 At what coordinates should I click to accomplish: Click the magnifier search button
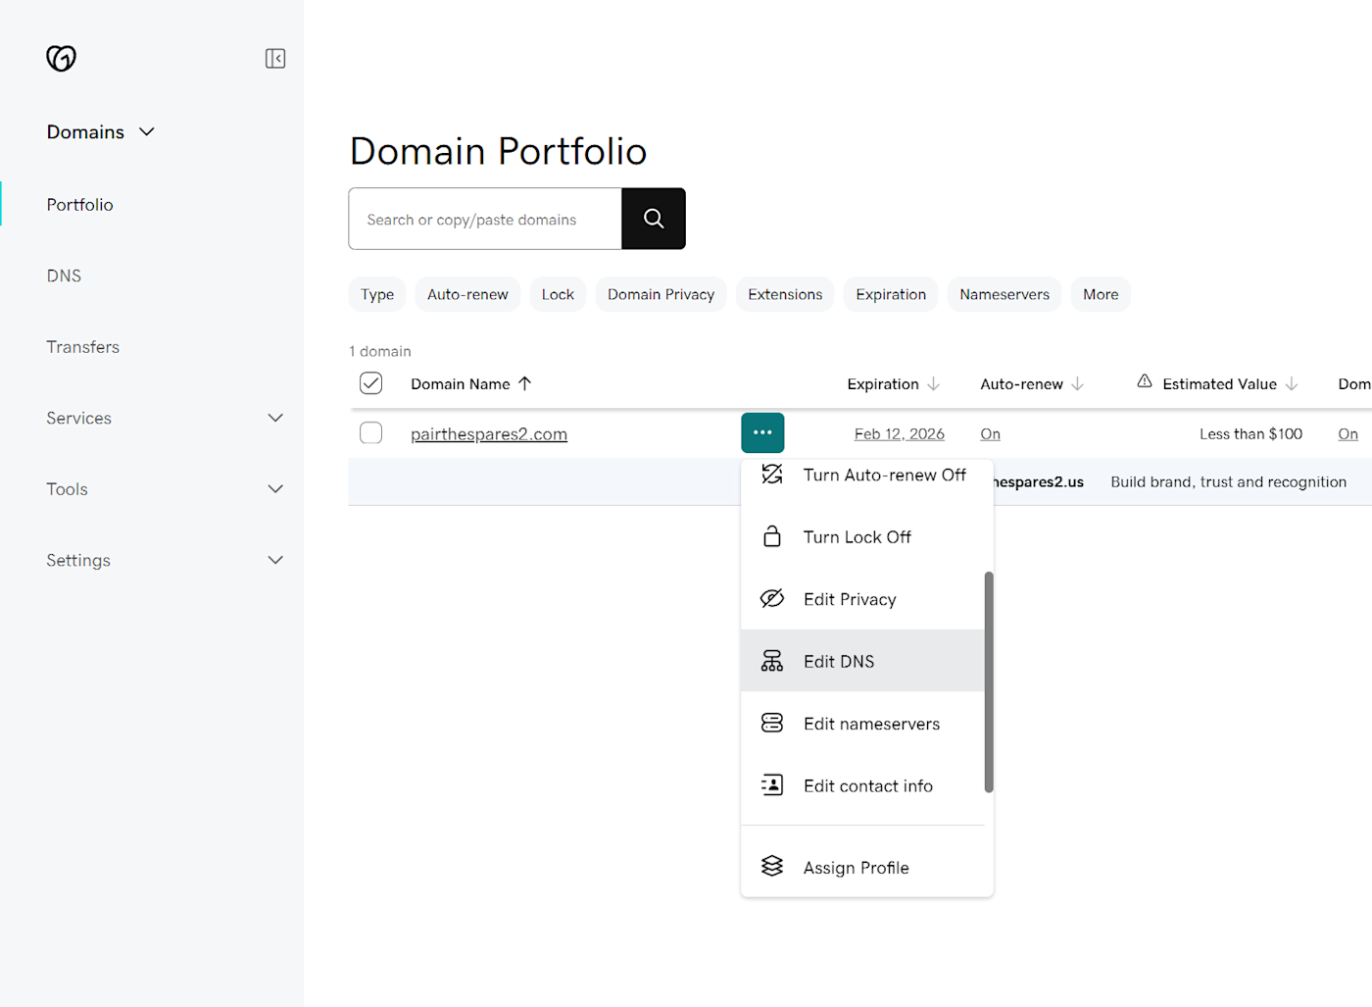pos(654,219)
